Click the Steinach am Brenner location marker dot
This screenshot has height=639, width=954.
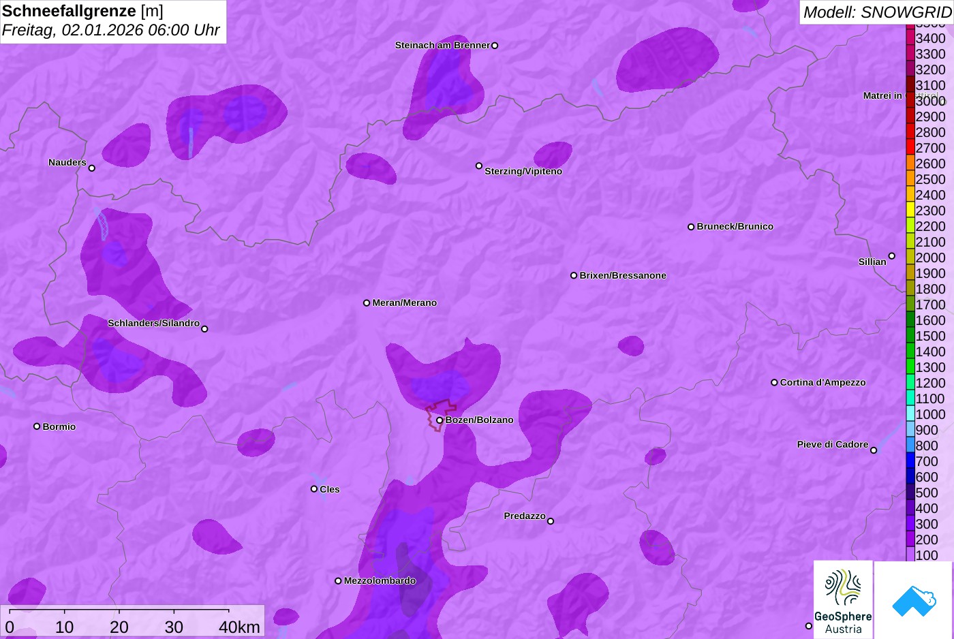(x=495, y=46)
